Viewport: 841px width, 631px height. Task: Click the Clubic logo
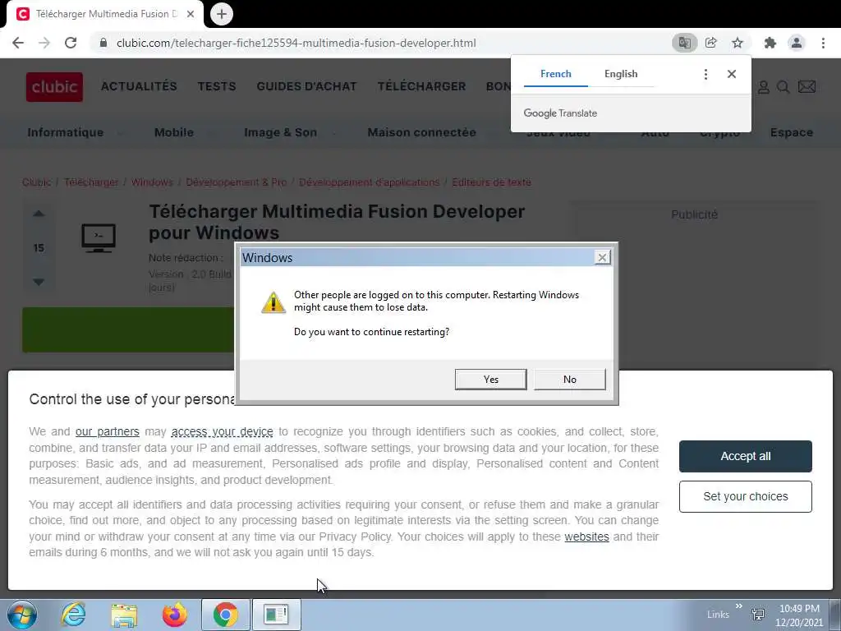click(x=54, y=87)
